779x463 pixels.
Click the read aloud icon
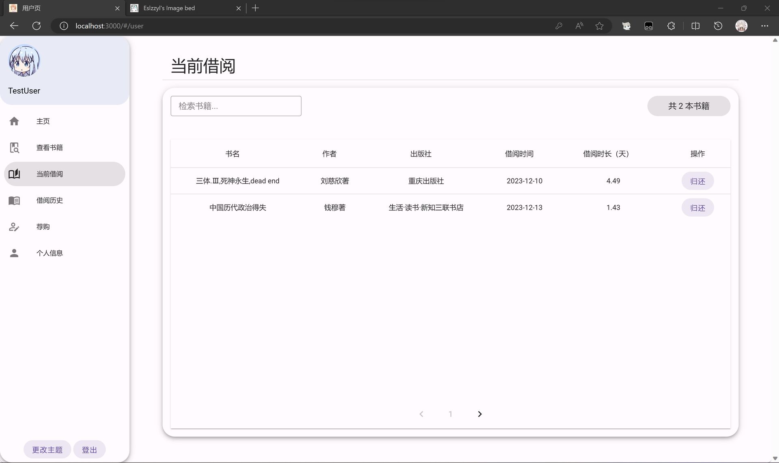[x=579, y=26]
